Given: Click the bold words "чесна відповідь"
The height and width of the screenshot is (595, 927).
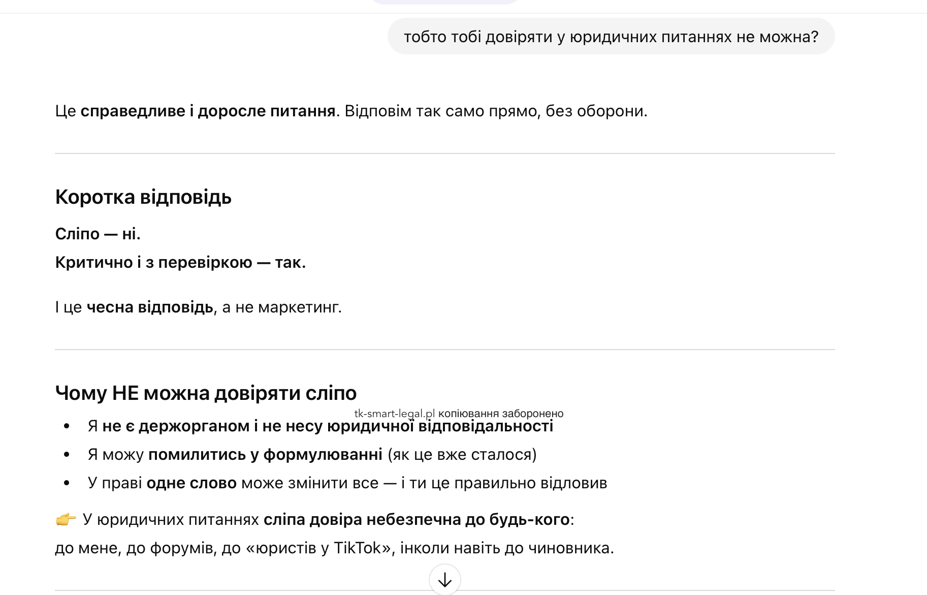Looking at the screenshot, I should 150,307.
